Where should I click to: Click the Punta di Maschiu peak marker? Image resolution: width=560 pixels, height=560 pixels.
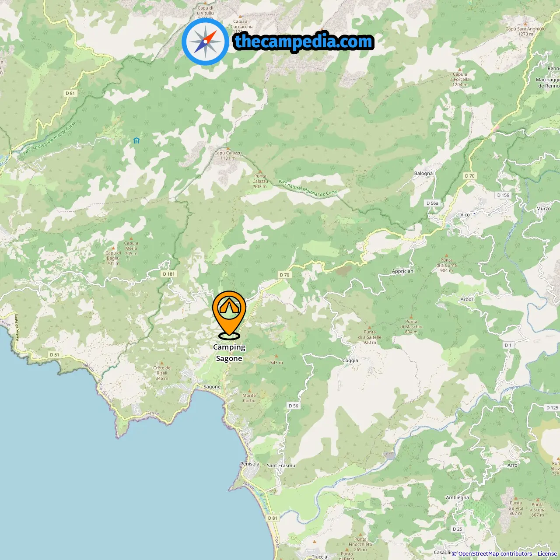(411, 317)
